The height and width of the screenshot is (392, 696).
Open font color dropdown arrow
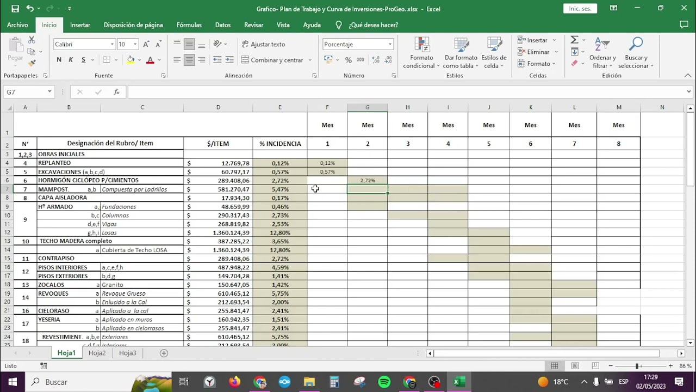point(159,60)
